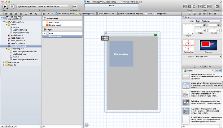The image size is (223, 128).
Task: Click the Height field in Size inspector
Action: coord(214,31)
